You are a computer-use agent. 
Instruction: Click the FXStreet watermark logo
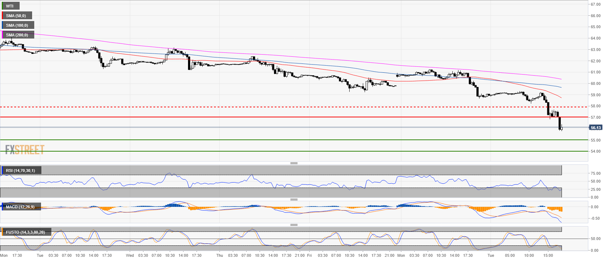pyautogui.click(x=25, y=149)
